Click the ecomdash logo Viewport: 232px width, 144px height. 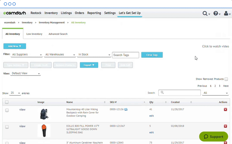pyautogui.click(x=15, y=13)
